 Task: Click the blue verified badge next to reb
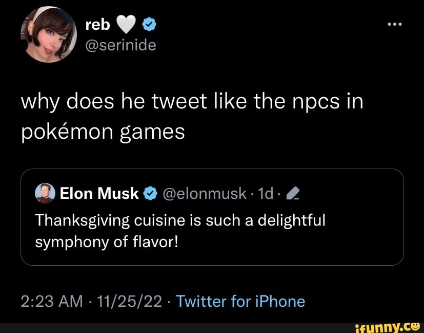pyautogui.click(x=149, y=24)
